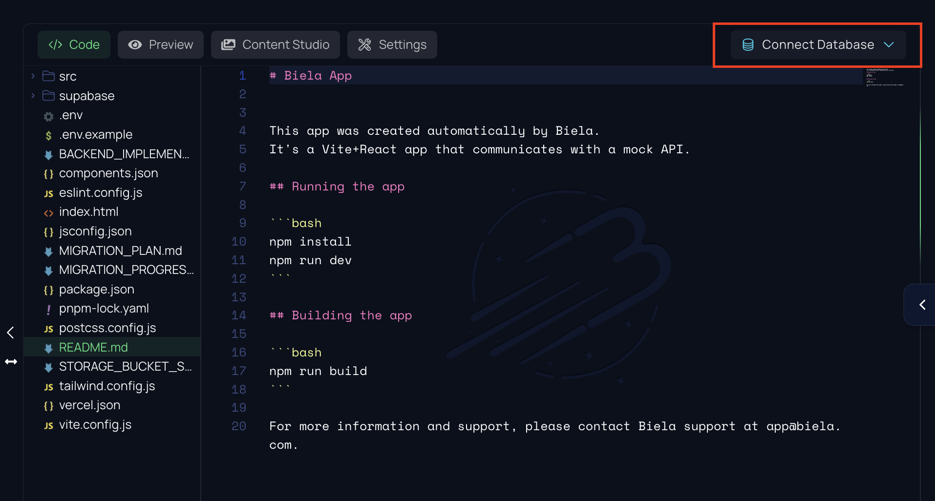Viewport: 935px width, 501px height.
Task: Select the dollar icon beside .env.example
Action: tap(48, 134)
